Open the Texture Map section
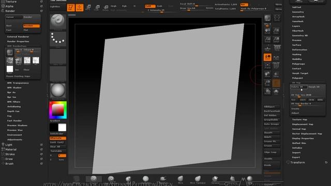The height and width of the screenshot is (186, 331). tap(299, 119)
